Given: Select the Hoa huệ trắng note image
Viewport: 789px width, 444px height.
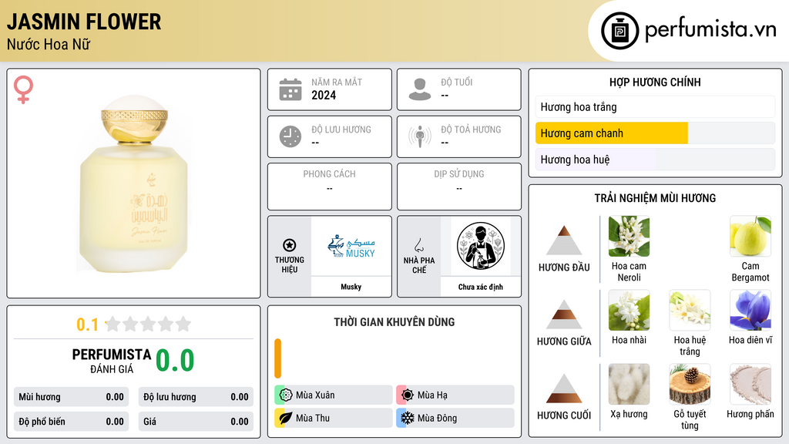Looking at the screenshot, I should click(690, 310).
